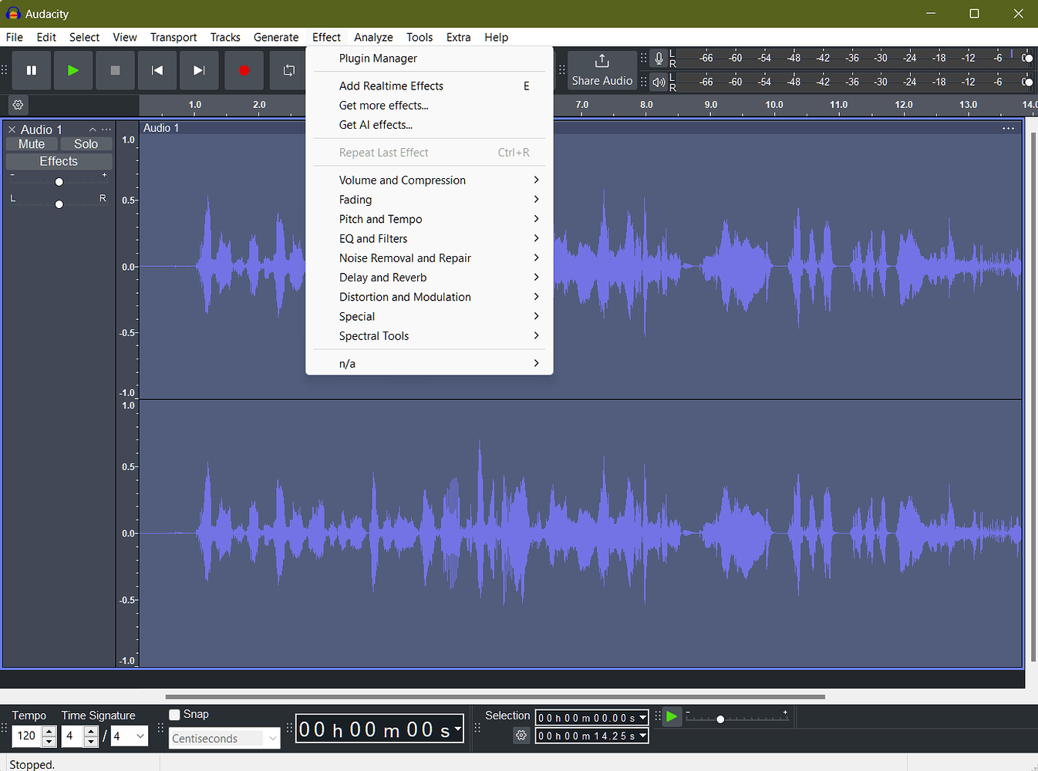Viewport: 1038px width, 771px height.
Task: Skip to the end of the track
Action: [199, 70]
